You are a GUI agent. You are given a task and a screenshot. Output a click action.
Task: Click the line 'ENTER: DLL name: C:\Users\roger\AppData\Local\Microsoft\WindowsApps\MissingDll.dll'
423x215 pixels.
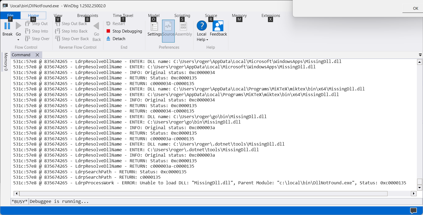pos(177,61)
